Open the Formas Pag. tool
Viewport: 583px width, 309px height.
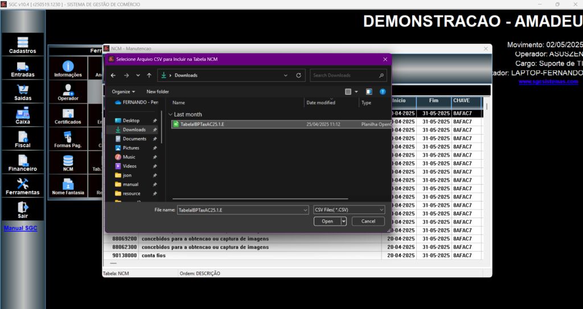tap(68, 139)
